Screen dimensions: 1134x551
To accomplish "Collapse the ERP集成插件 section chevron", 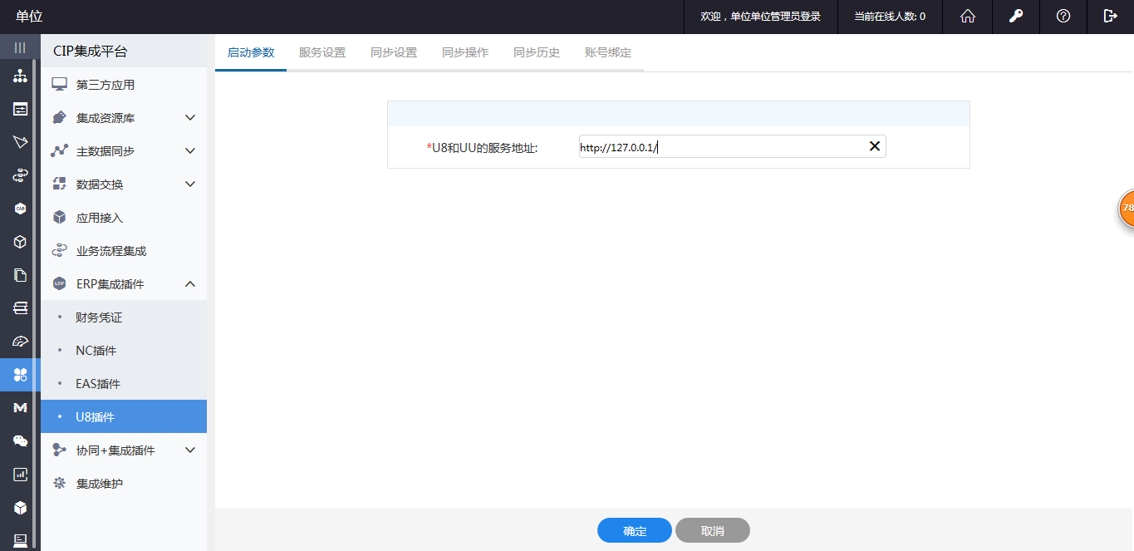I will pos(190,284).
